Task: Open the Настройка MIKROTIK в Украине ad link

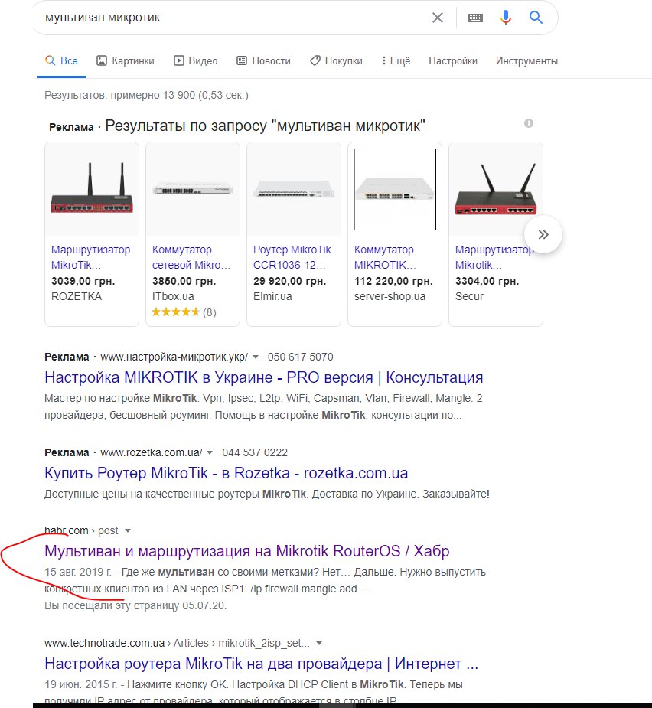Action: click(264, 377)
